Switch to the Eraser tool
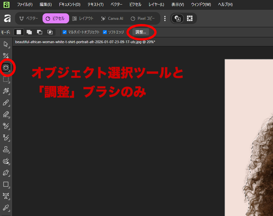The image size is (273, 216). [x=6, y=114]
